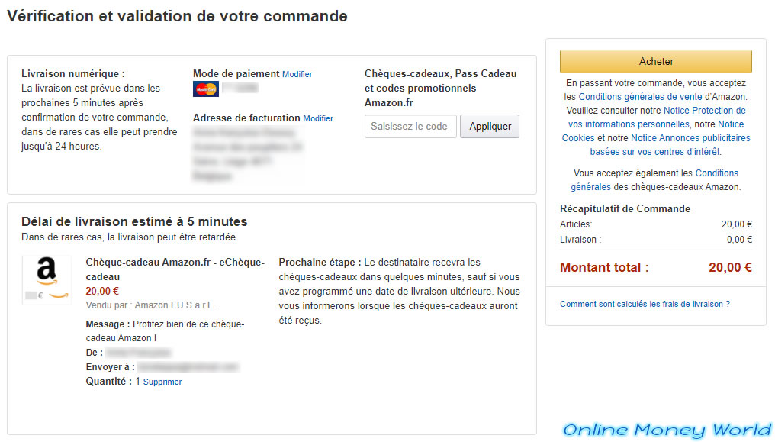Click the Montant total amount 20,00 €
The height and width of the screenshot is (442, 775).
(x=730, y=267)
